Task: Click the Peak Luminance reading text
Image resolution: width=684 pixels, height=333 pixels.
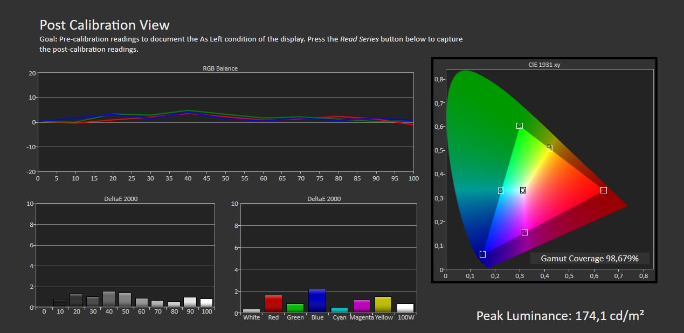Action: click(560, 316)
